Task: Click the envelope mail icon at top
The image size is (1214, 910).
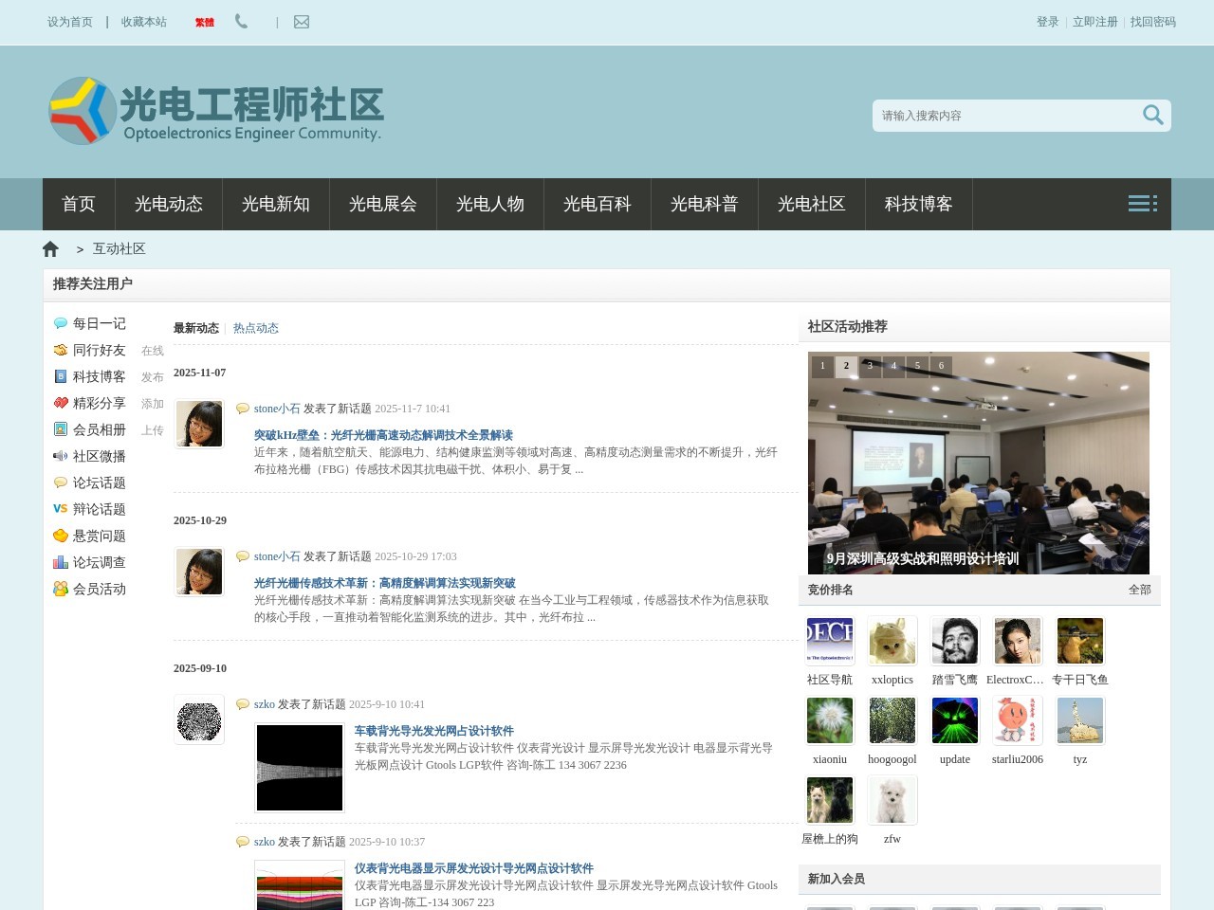Action: click(301, 22)
